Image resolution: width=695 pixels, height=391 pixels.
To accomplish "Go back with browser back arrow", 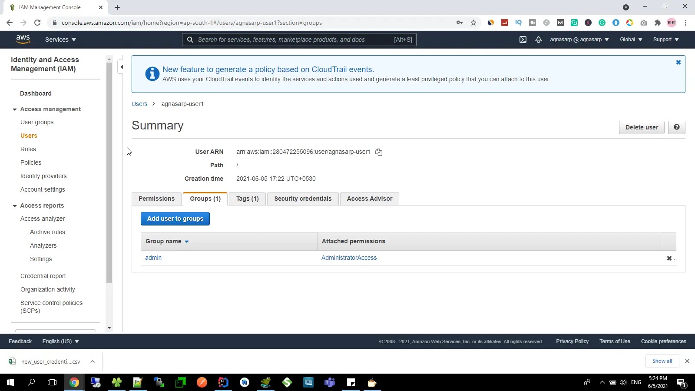I will click(x=10, y=23).
